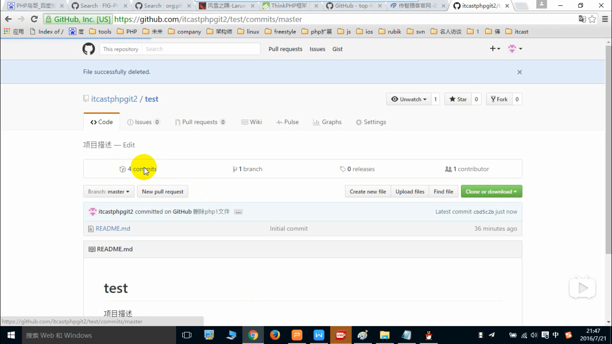
Task: View the watchers count next to Unwatch
Action: [x=435, y=99]
